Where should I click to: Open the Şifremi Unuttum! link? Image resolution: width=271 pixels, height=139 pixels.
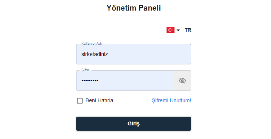click(171, 100)
